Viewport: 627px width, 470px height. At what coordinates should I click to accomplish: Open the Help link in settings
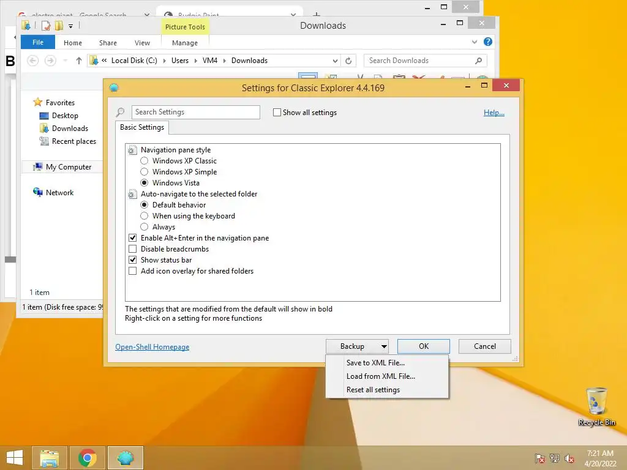click(x=494, y=113)
